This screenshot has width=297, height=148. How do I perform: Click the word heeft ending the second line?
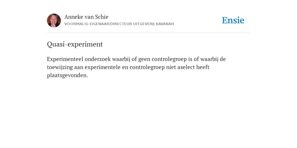point(203,67)
